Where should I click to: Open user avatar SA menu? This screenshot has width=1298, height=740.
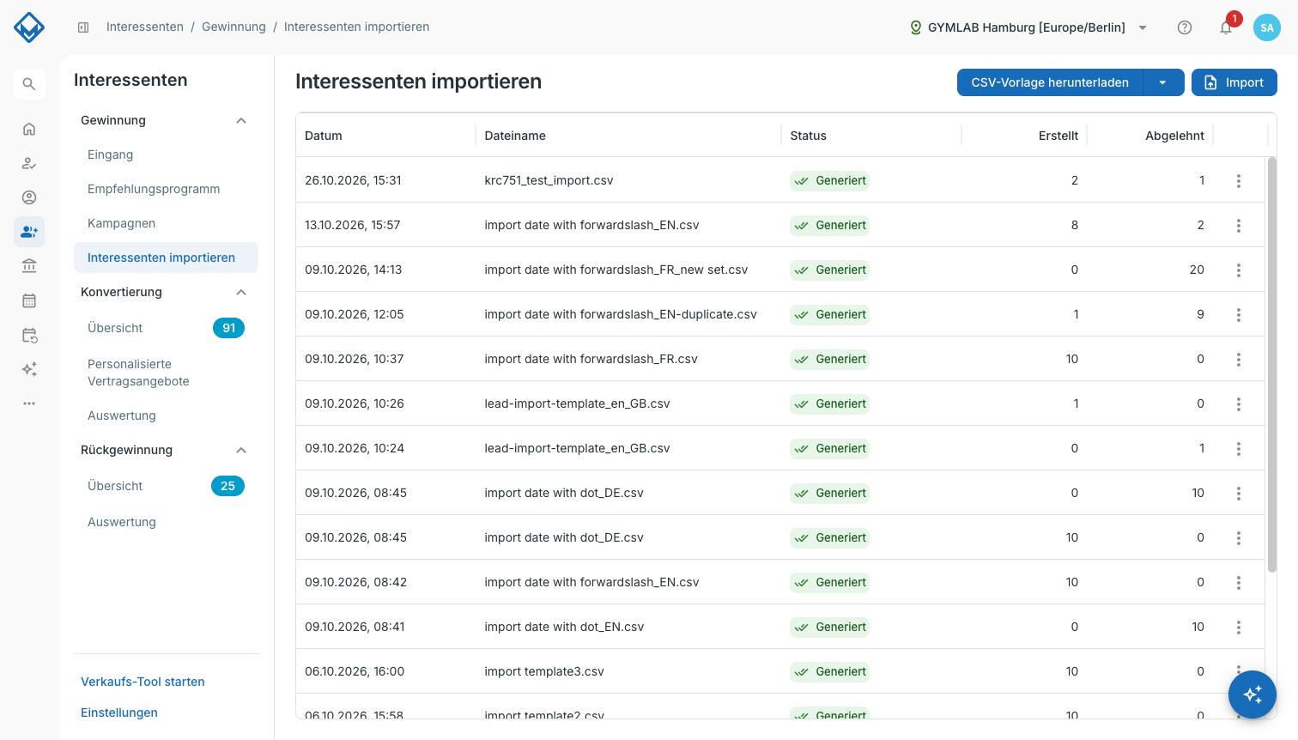pyautogui.click(x=1267, y=27)
